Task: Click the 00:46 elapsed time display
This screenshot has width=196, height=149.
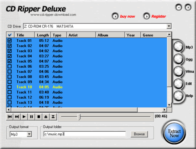Action: point(161,116)
